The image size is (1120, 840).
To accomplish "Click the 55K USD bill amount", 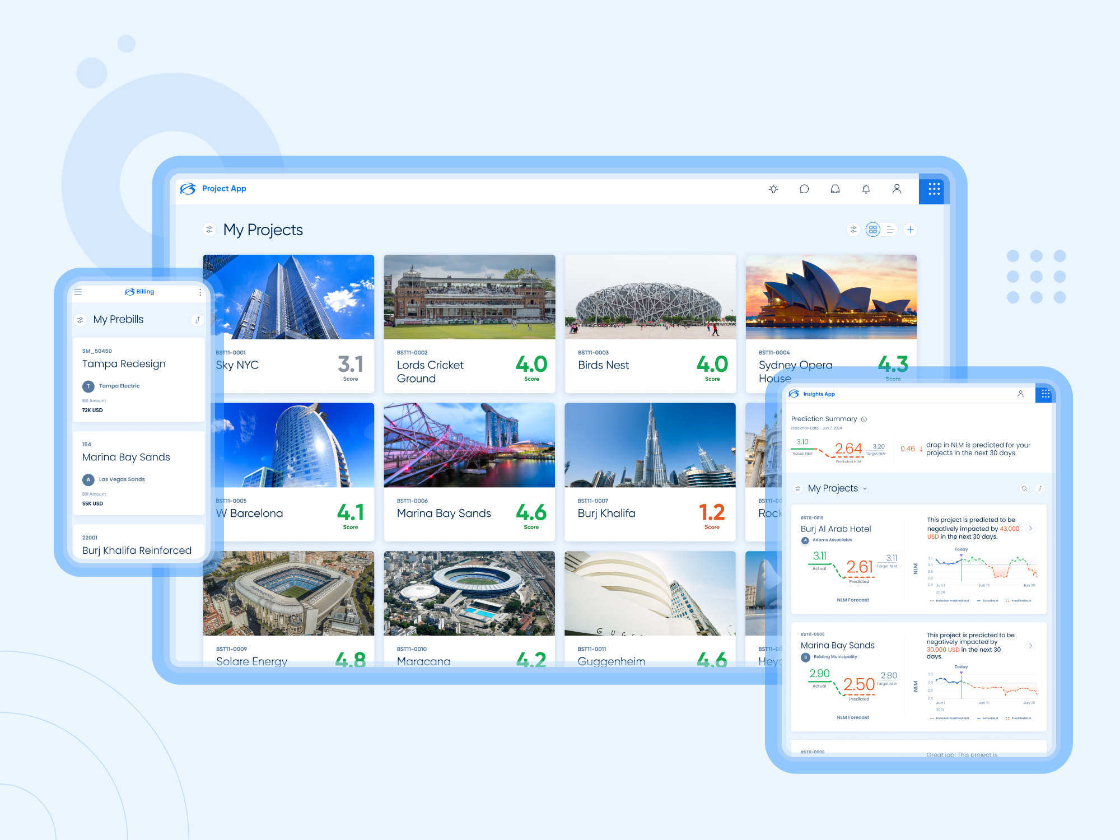I will tap(92, 504).
